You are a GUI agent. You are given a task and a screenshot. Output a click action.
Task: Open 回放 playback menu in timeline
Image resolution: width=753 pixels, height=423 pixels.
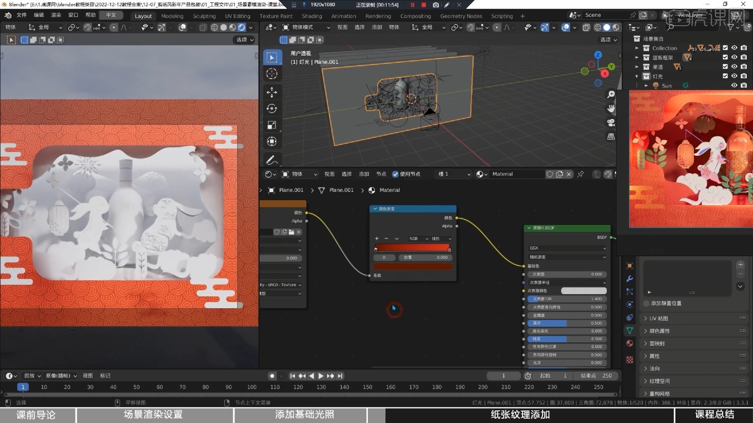click(33, 376)
